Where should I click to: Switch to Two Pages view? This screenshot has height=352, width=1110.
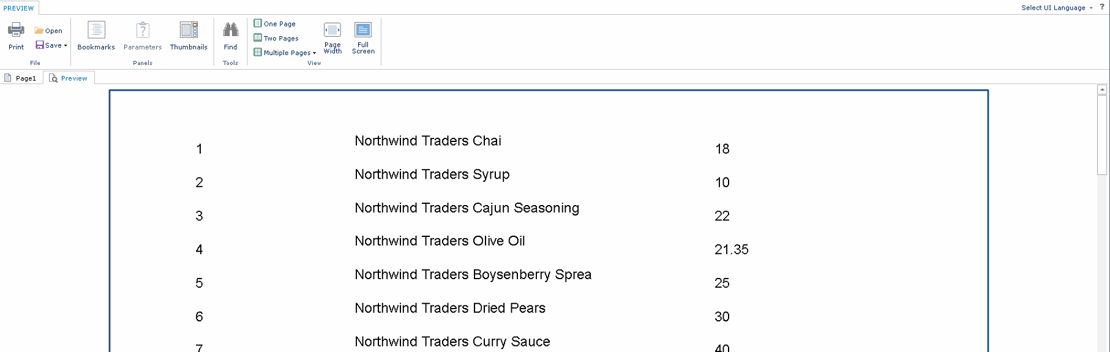(276, 38)
